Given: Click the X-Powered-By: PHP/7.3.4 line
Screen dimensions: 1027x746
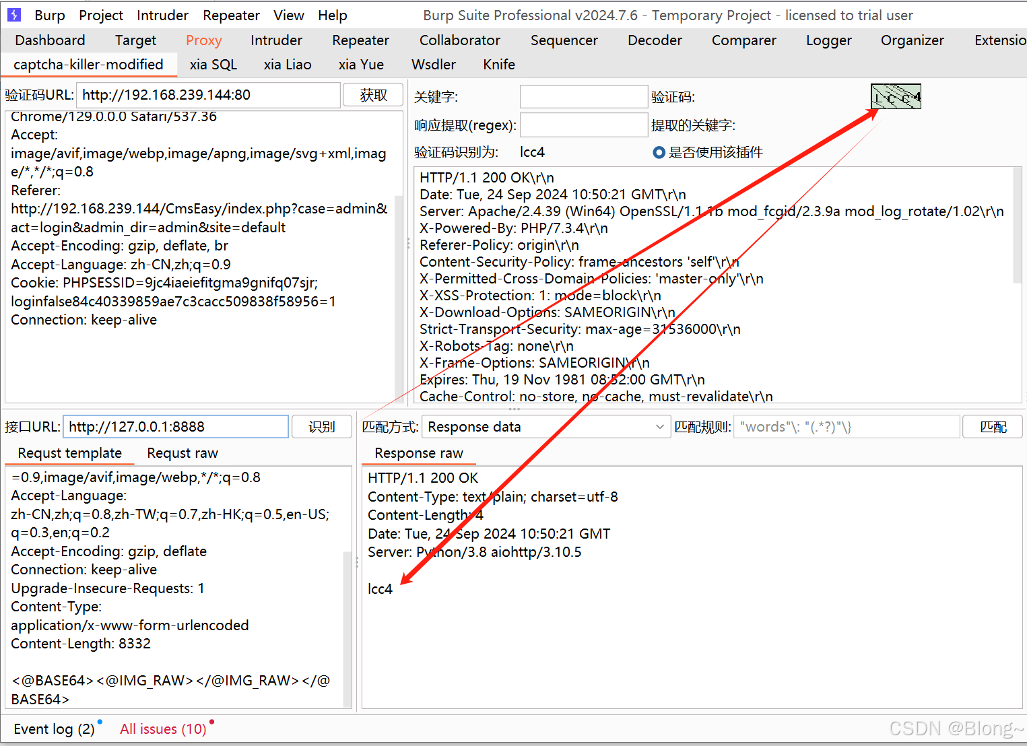Looking at the screenshot, I should tap(514, 228).
